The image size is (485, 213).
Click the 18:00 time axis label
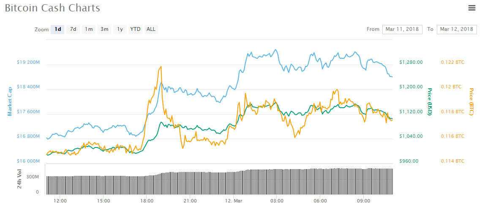[x=147, y=201]
